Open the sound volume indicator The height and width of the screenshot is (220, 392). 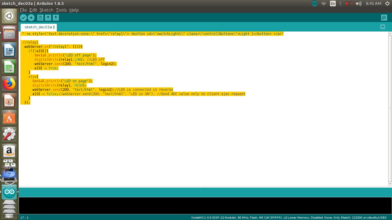358,3
